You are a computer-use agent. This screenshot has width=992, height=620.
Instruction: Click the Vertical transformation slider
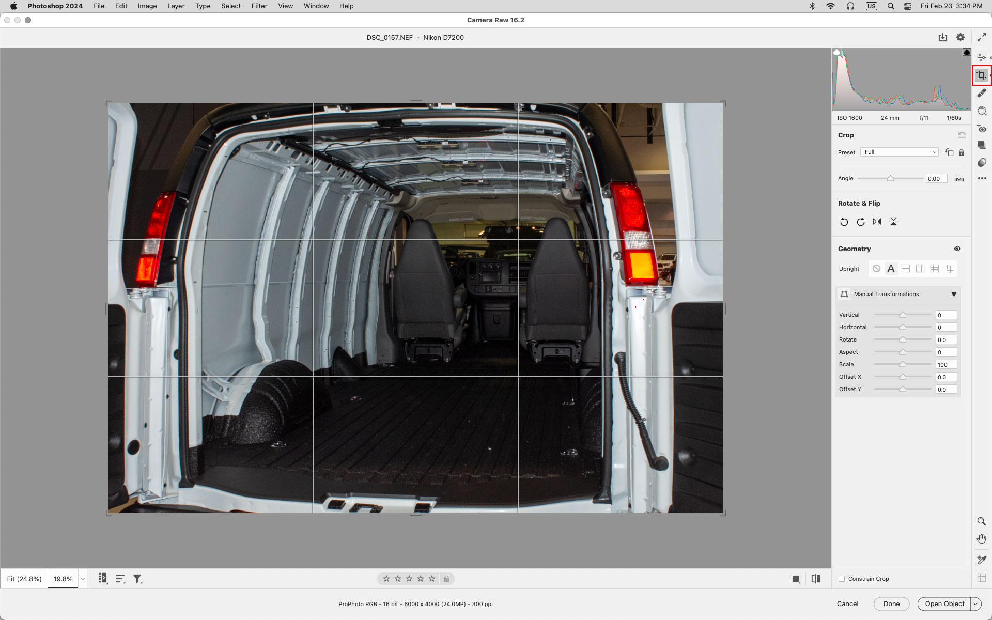click(902, 315)
